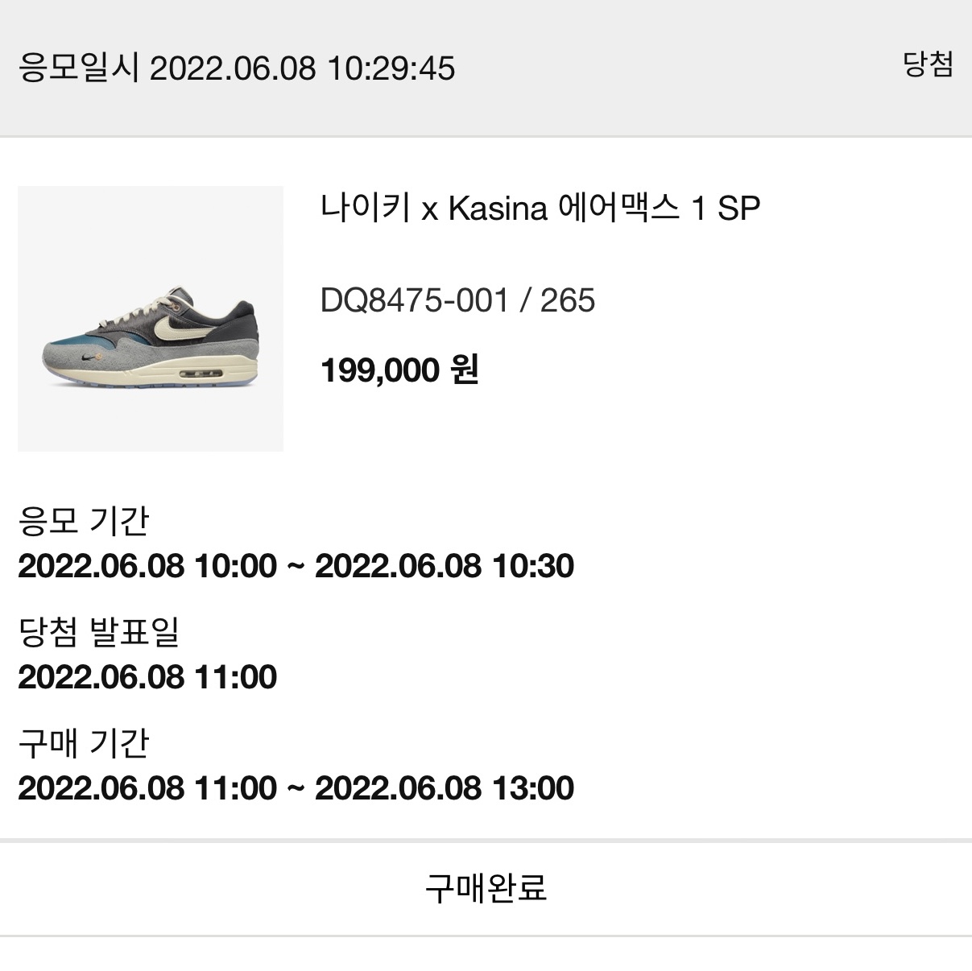The width and height of the screenshot is (972, 971).
Task: Click the 199,000 원 price
Action: coord(399,370)
